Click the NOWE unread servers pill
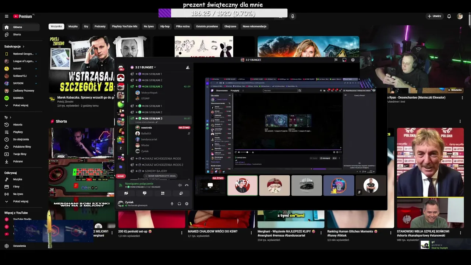Image resolution: width=471 pixels, height=265 pixels. pyautogui.click(x=121, y=176)
